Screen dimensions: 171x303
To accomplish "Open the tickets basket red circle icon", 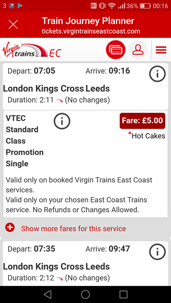I will tap(115, 50).
